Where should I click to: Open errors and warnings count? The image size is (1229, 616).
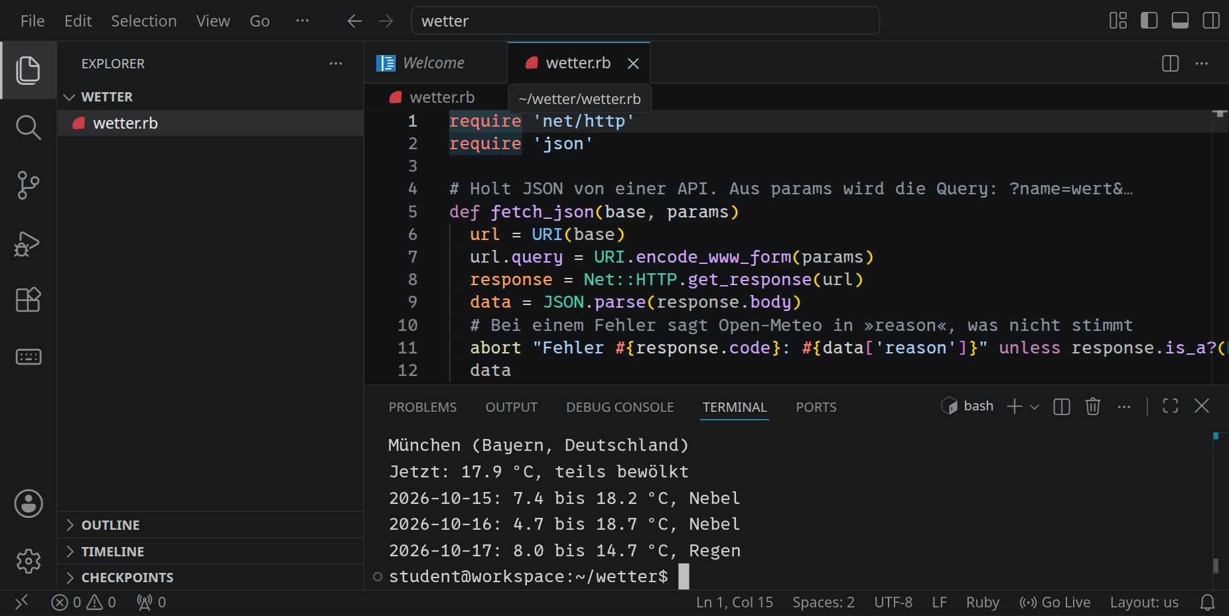coord(84,602)
